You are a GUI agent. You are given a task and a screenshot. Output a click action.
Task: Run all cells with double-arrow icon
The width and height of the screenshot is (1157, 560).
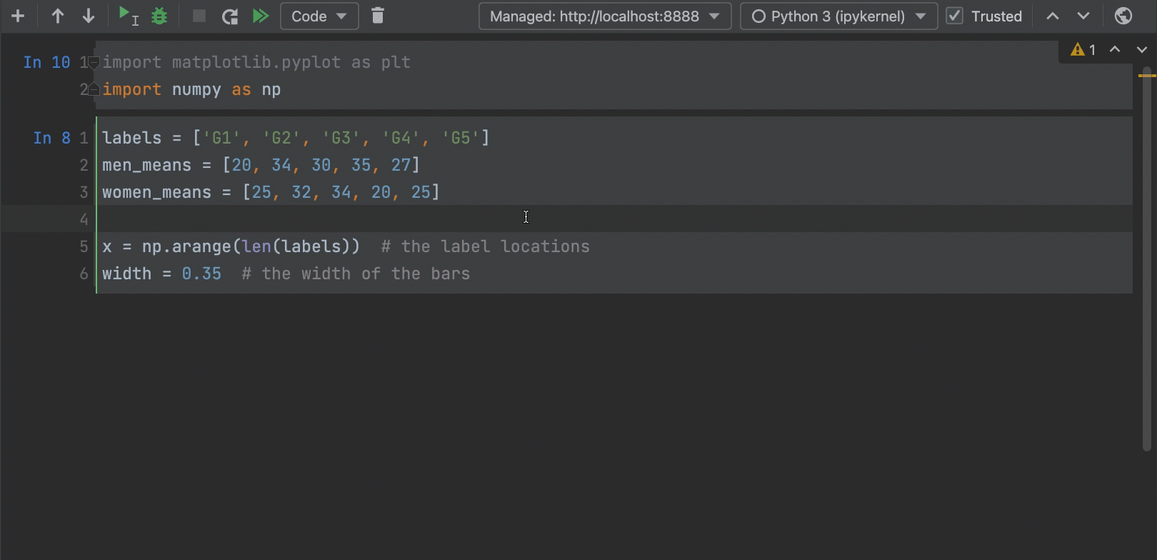tap(261, 16)
